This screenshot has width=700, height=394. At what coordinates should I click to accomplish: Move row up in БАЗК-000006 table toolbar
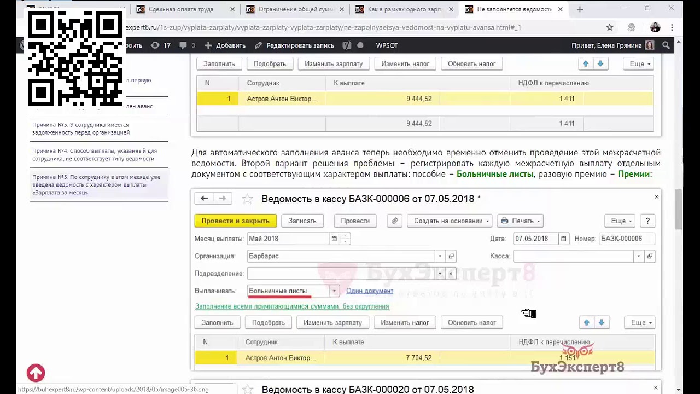[x=587, y=322]
